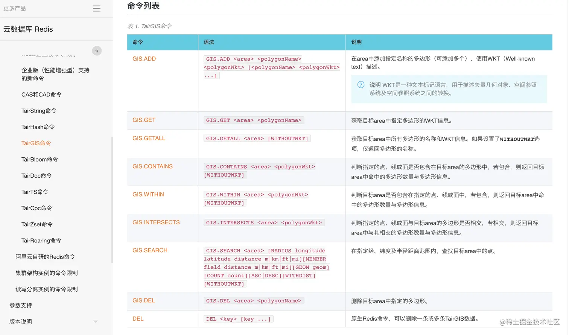Select the highlighted TairGIS命令 entry
This screenshot has height=335, width=569.
coord(36,143)
